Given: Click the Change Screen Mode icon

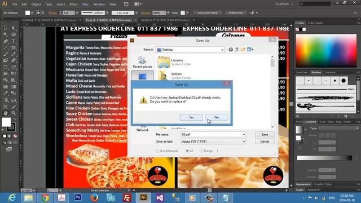Looking at the screenshot, I should click(9, 149).
